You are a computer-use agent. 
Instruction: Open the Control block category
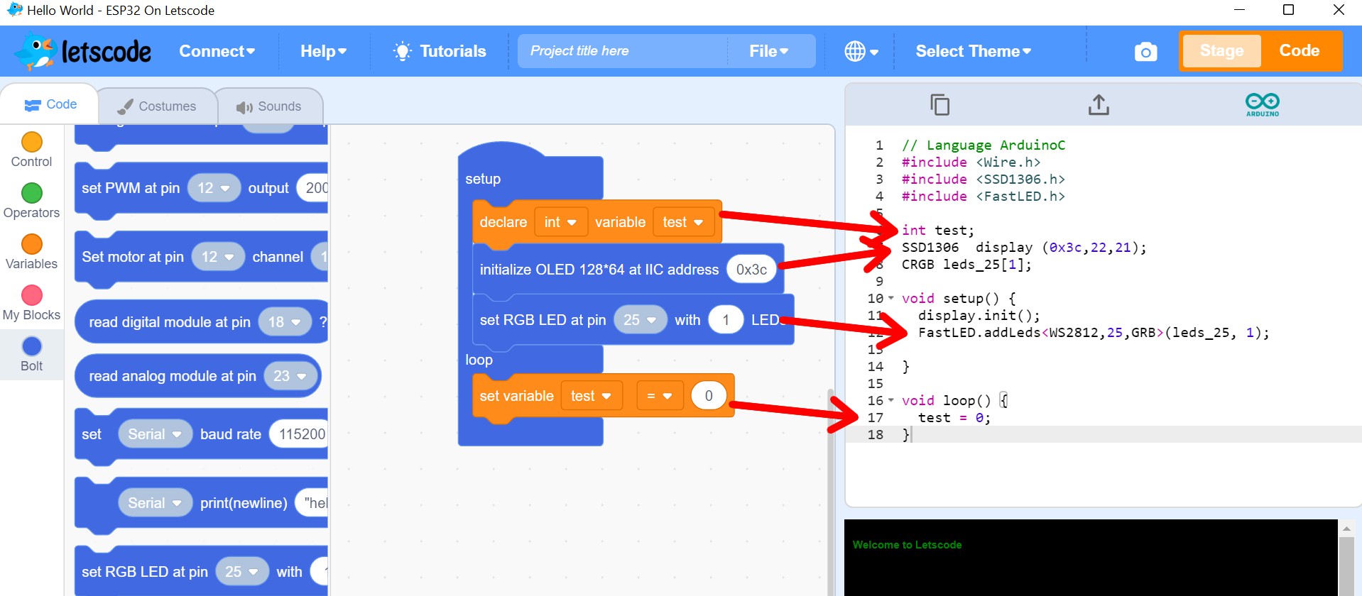31,150
